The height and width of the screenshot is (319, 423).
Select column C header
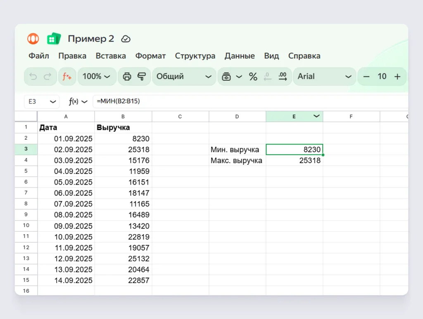tap(180, 117)
